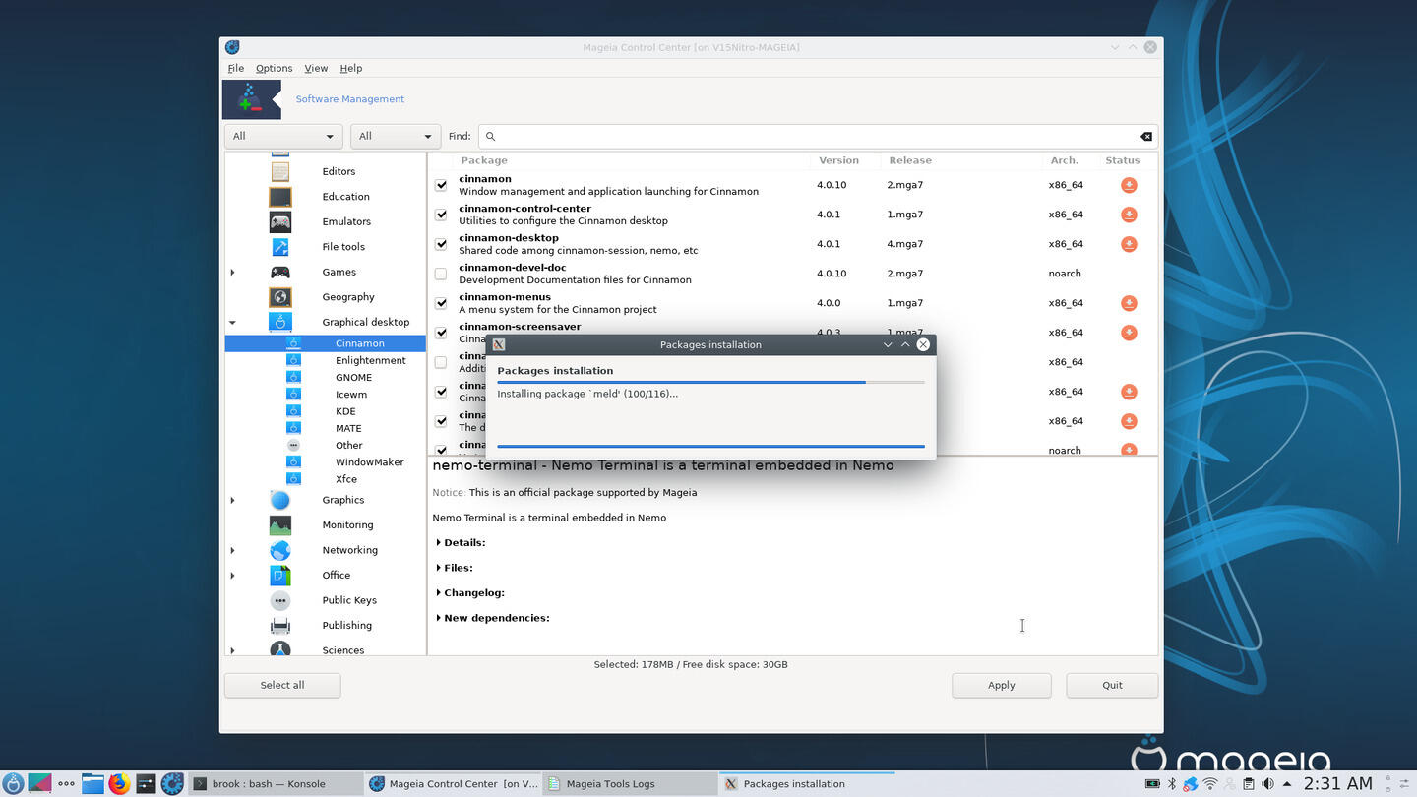
Task: Expand the Games category tree
Action: pos(233,273)
